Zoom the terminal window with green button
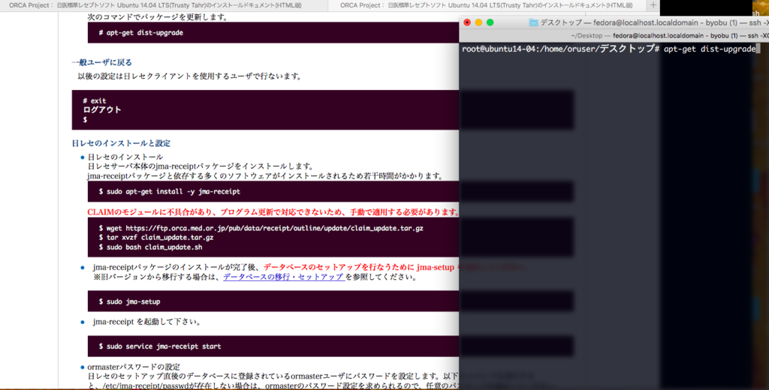Screen dimensions: 769x390 [x=490, y=22]
